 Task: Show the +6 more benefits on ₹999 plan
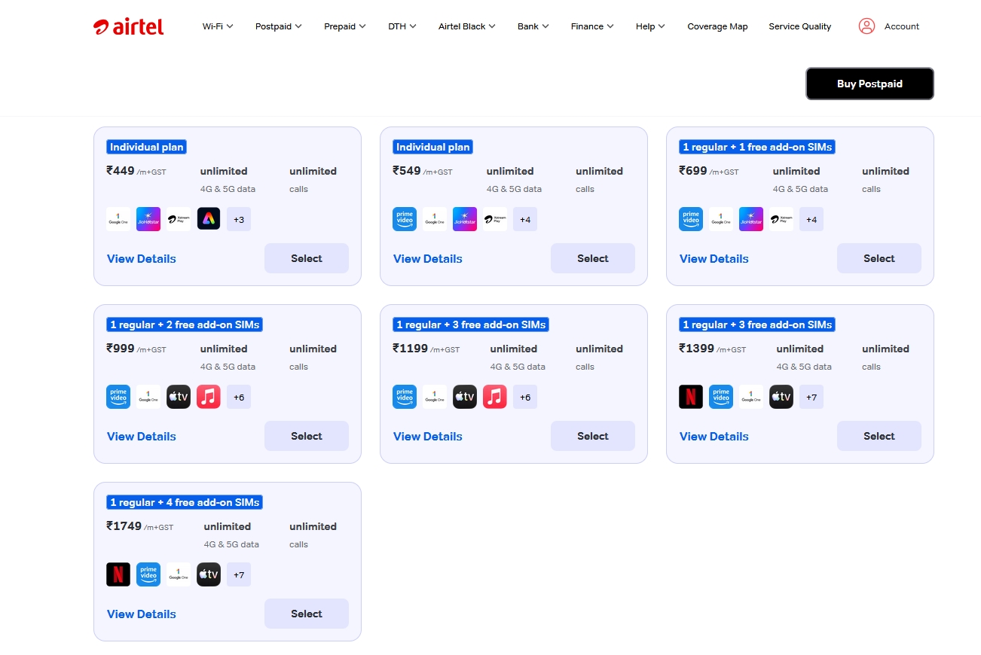click(239, 397)
